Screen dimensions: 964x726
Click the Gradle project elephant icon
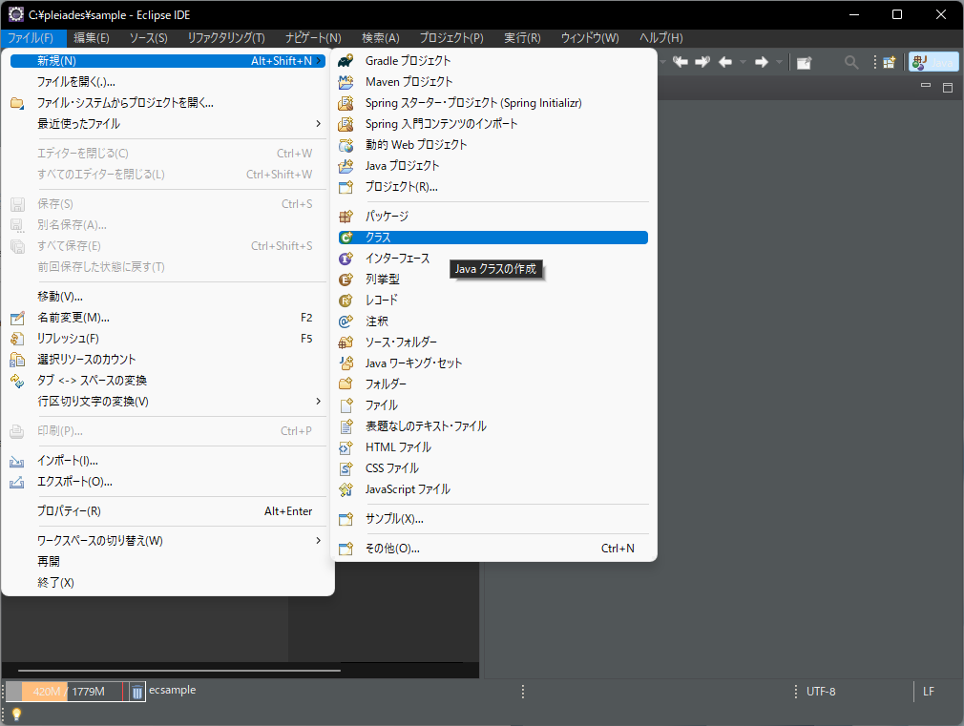346,61
